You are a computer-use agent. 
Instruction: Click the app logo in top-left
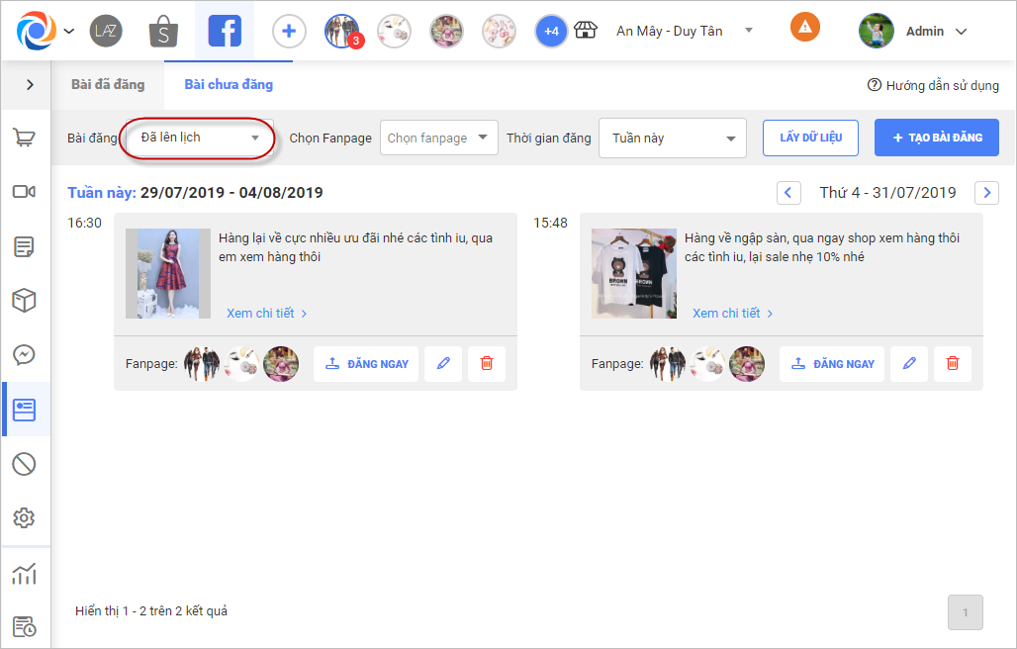click(x=37, y=31)
